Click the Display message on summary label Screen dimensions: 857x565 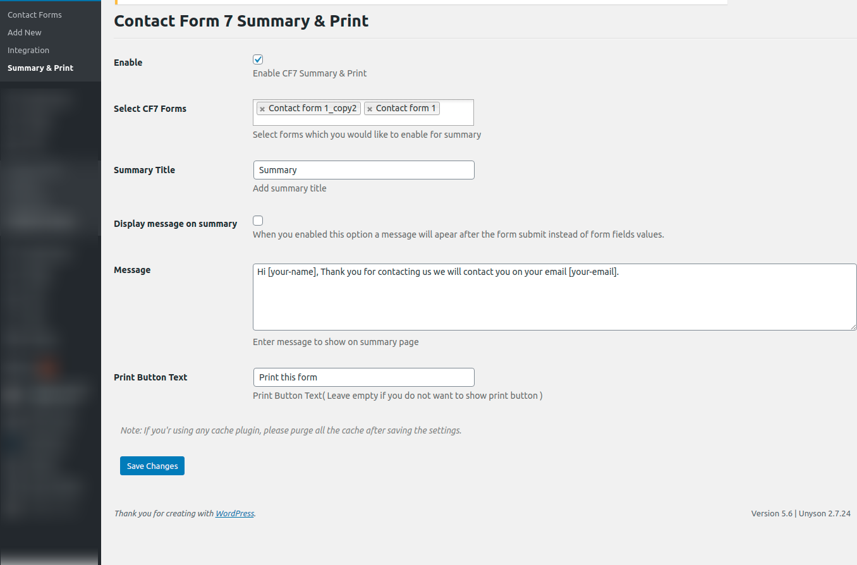click(x=175, y=224)
